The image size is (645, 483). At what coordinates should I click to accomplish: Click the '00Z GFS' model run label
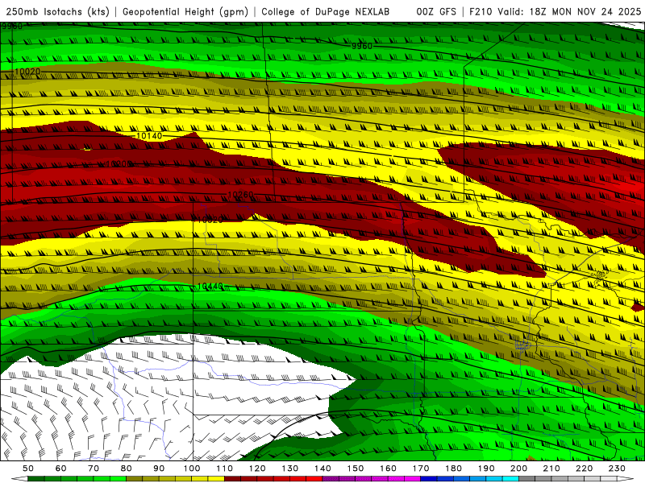[436, 11]
